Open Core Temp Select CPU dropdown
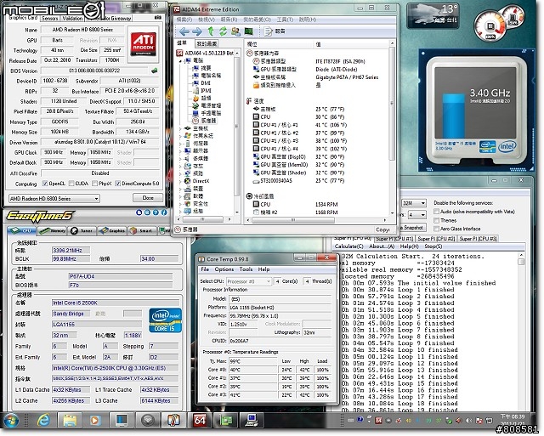 (249, 281)
